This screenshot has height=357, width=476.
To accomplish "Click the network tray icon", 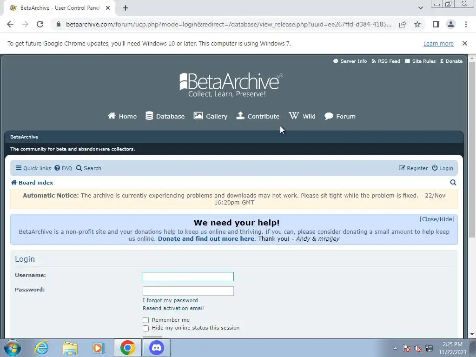I will 429,348.
